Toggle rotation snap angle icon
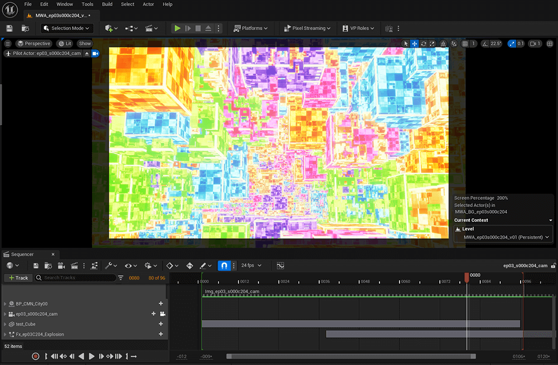The width and height of the screenshot is (558, 365). click(x=484, y=44)
